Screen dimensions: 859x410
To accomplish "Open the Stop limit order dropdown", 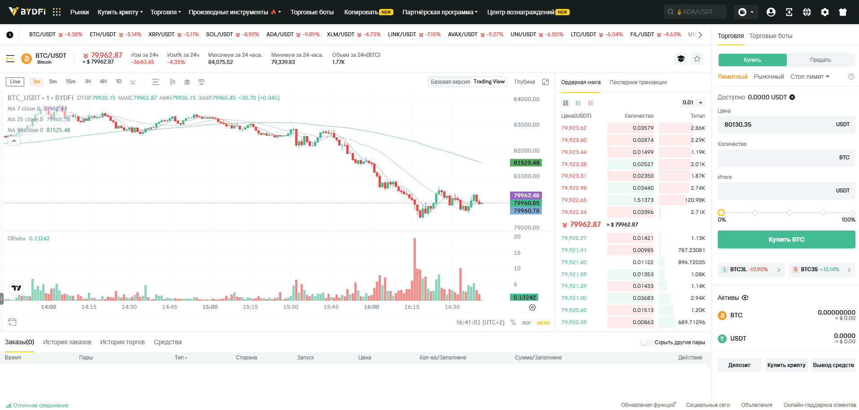I will click(x=810, y=77).
